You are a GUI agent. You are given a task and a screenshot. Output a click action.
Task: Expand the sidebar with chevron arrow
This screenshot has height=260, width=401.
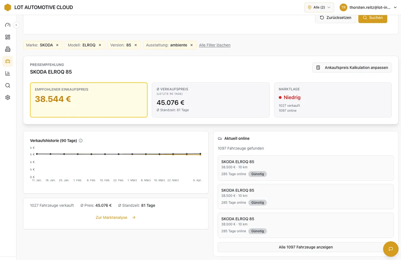tap(16, 25)
